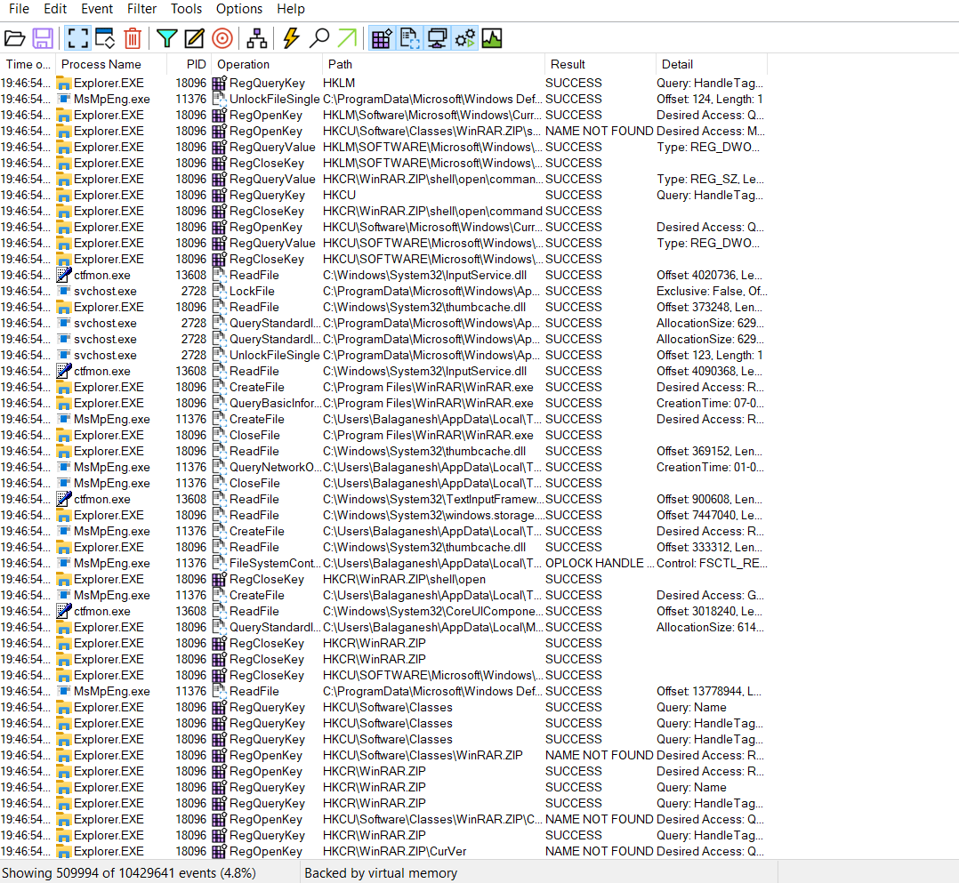
Task: Click the "Control: FSCTL_RE..." detail cell
Action: pos(712,563)
